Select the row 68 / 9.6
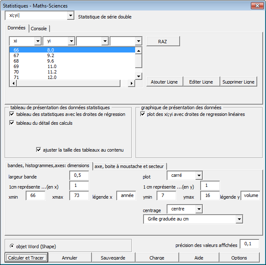266x265 pixels. (x=72, y=61)
